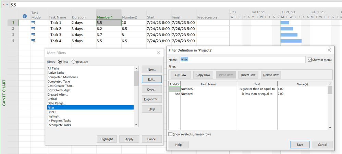Click Help in Filter Definition dialog
The width and height of the screenshot is (342, 154).
pyautogui.click(x=179, y=144)
